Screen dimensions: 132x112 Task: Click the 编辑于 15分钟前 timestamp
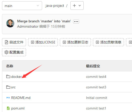(x=52, y=26)
